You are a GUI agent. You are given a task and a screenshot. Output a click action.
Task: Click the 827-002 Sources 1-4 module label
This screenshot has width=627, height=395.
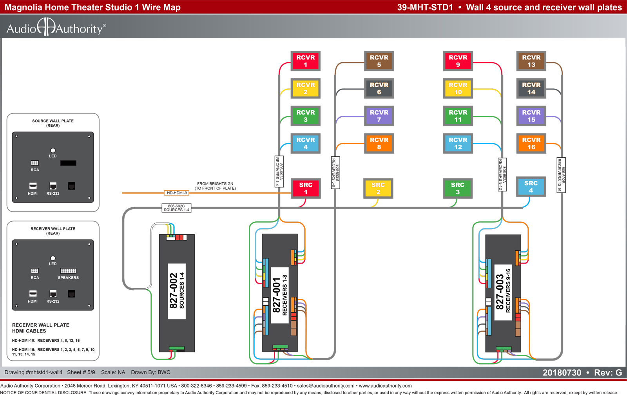tap(177, 291)
